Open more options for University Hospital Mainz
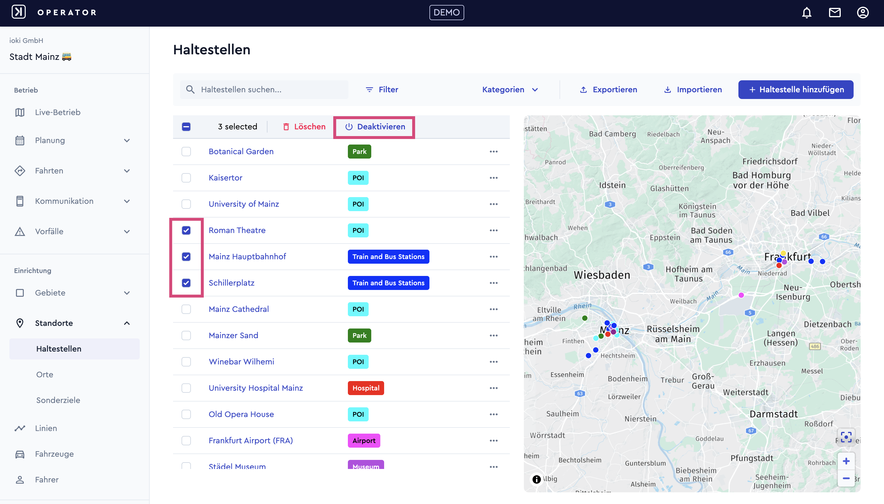 click(x=493, y=388)
